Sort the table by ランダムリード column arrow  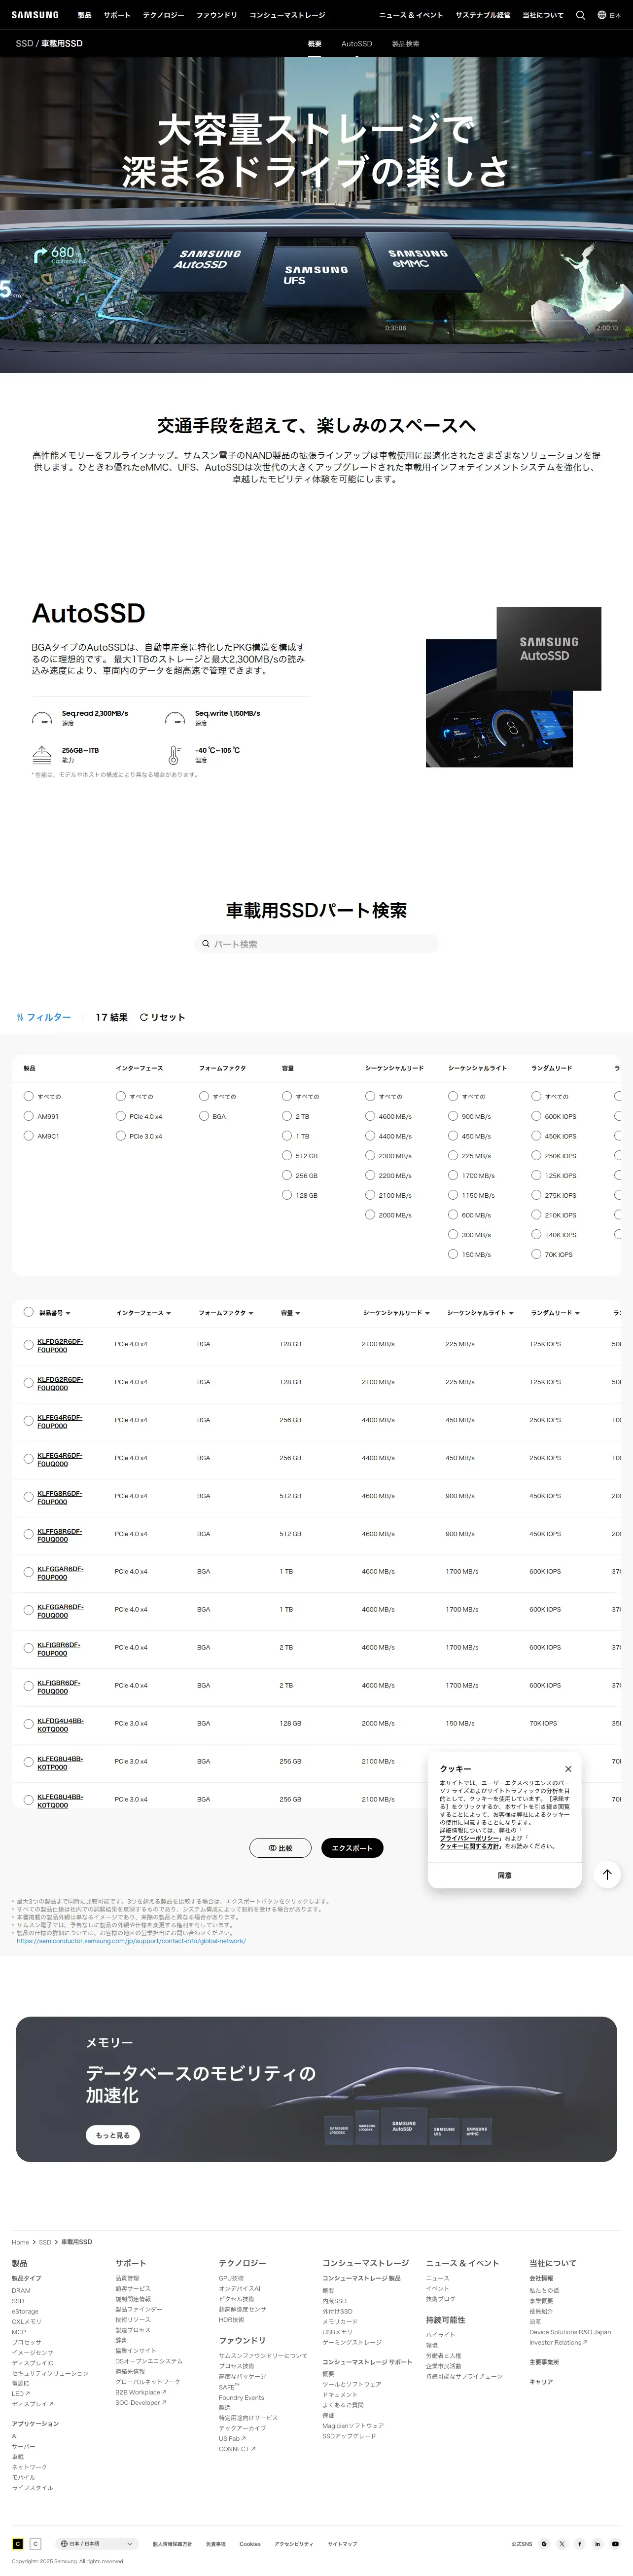pyautogui.click(x=578, y=1313)
